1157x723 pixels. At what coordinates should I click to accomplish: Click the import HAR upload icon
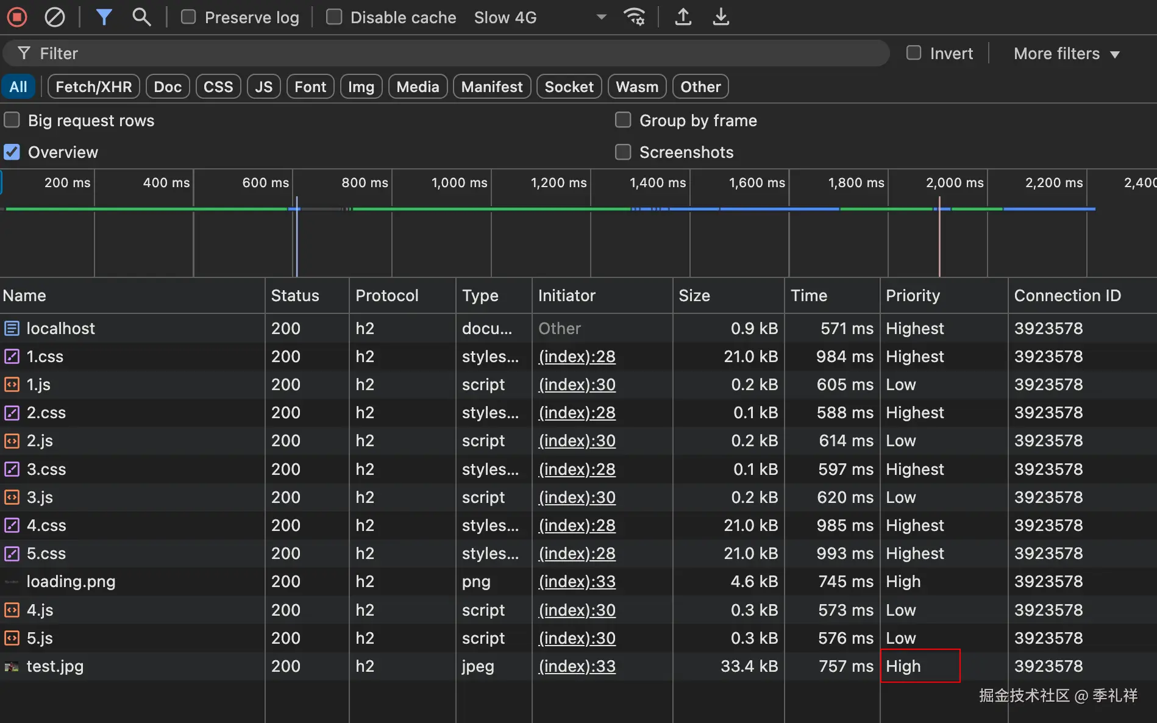click(x=683, y=17)
